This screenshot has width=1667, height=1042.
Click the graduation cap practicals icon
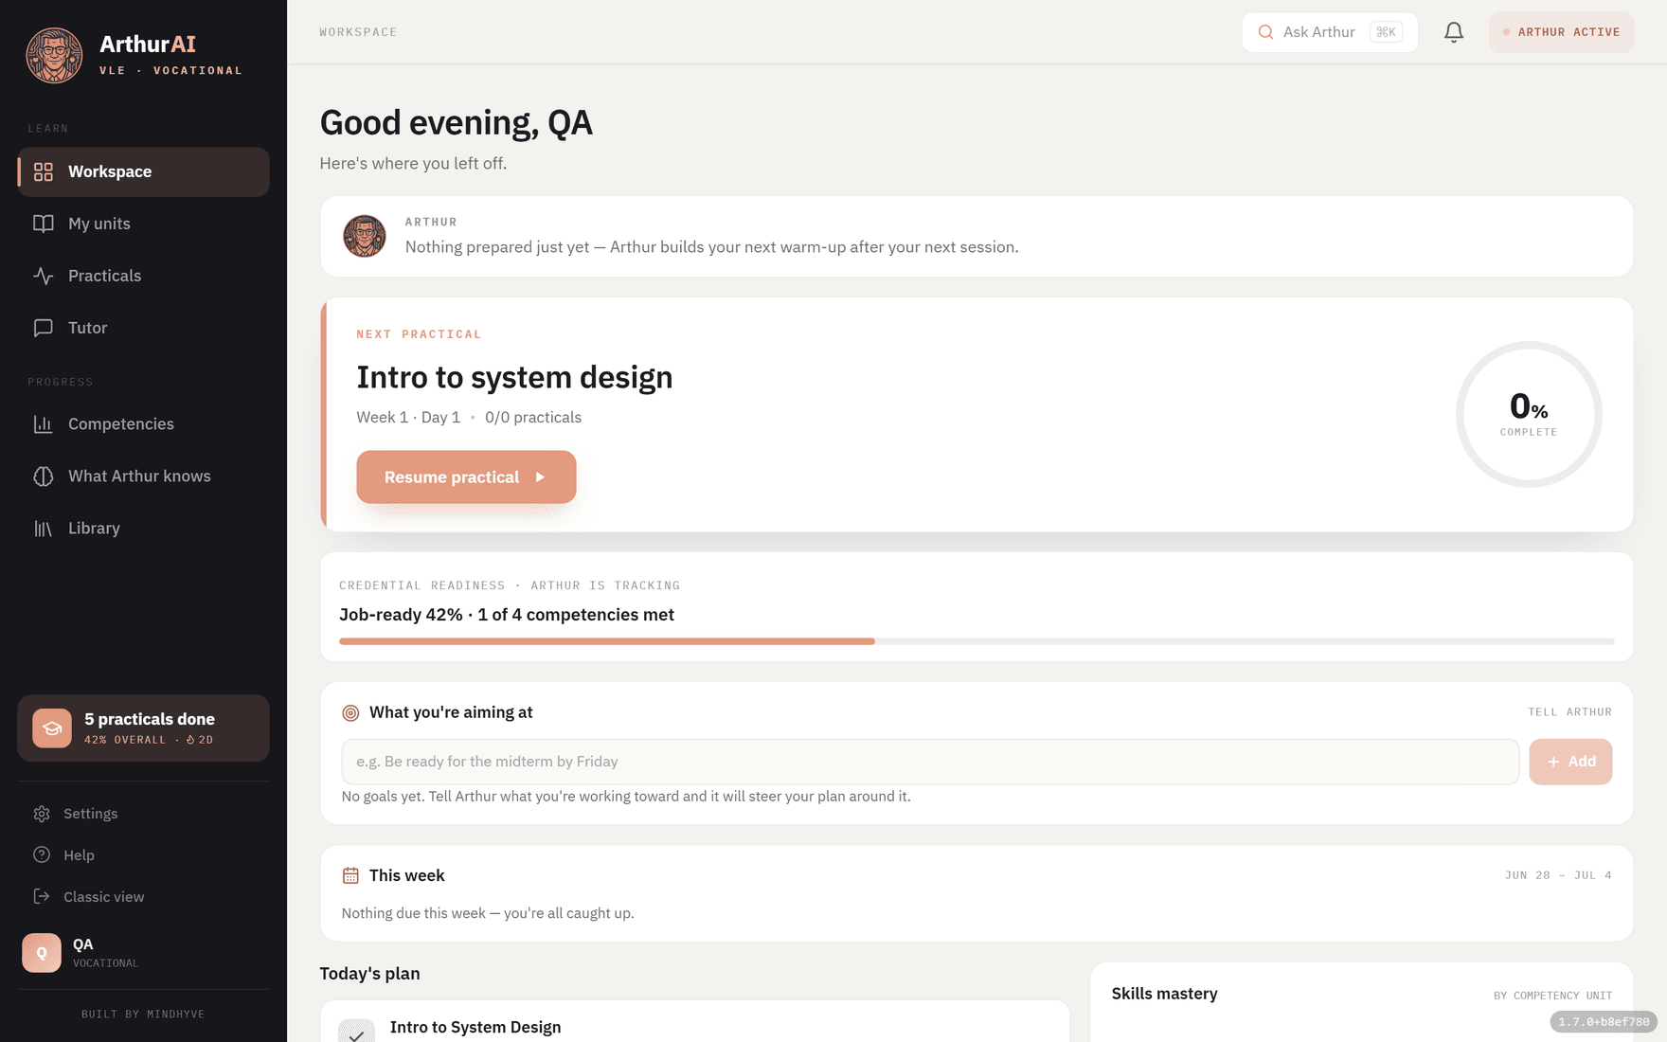tap(52, 728)
